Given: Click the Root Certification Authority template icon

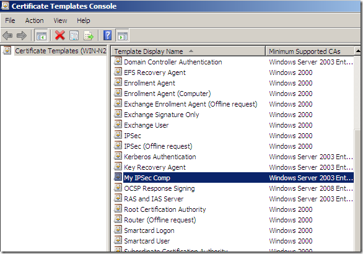Looking at the screenshot, I should [118, 209].
